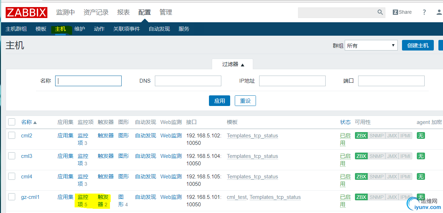Check the cml2 host checkbox
Viewport: 443px width, 213px height.
pyautogui.click(x=12, y=135)
